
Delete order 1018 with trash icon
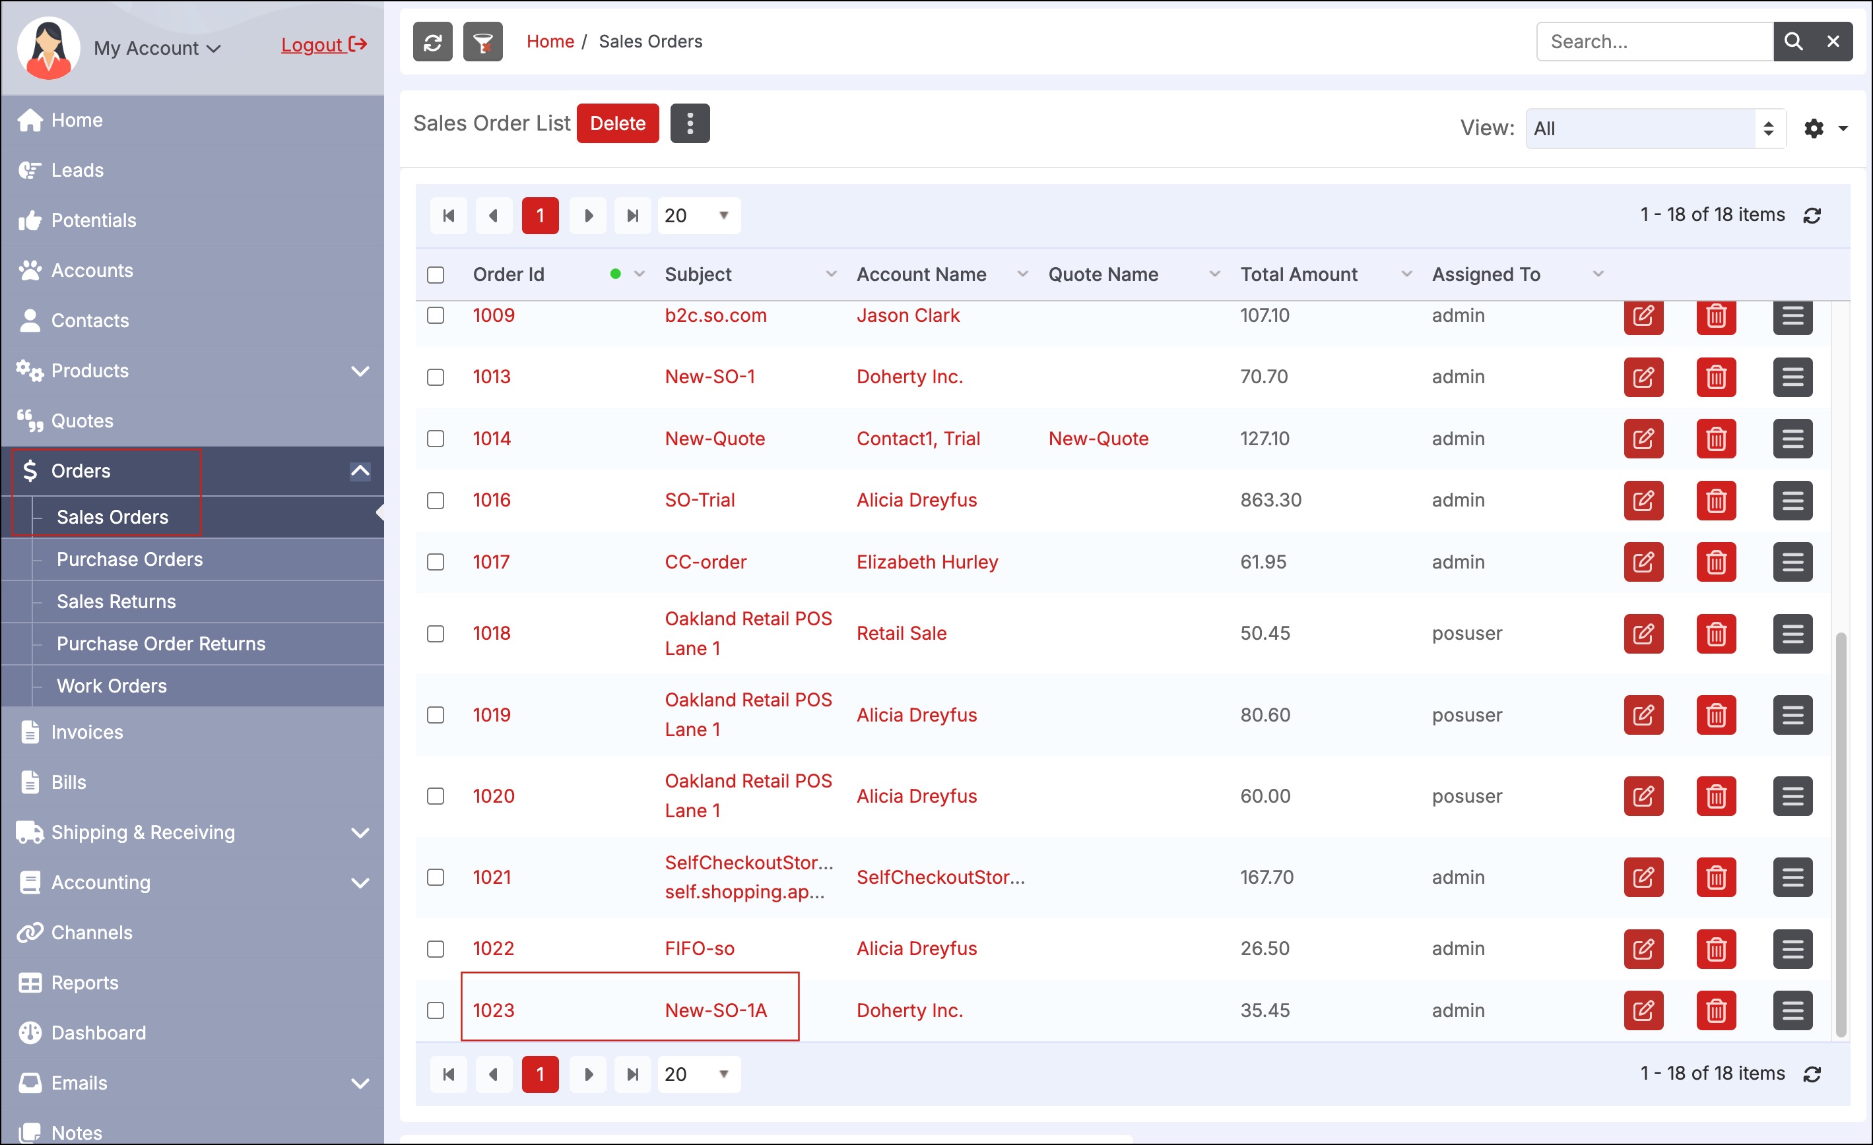pos(1716,634)
